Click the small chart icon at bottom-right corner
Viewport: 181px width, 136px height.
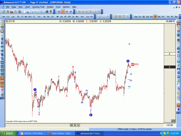click(173, 121)
